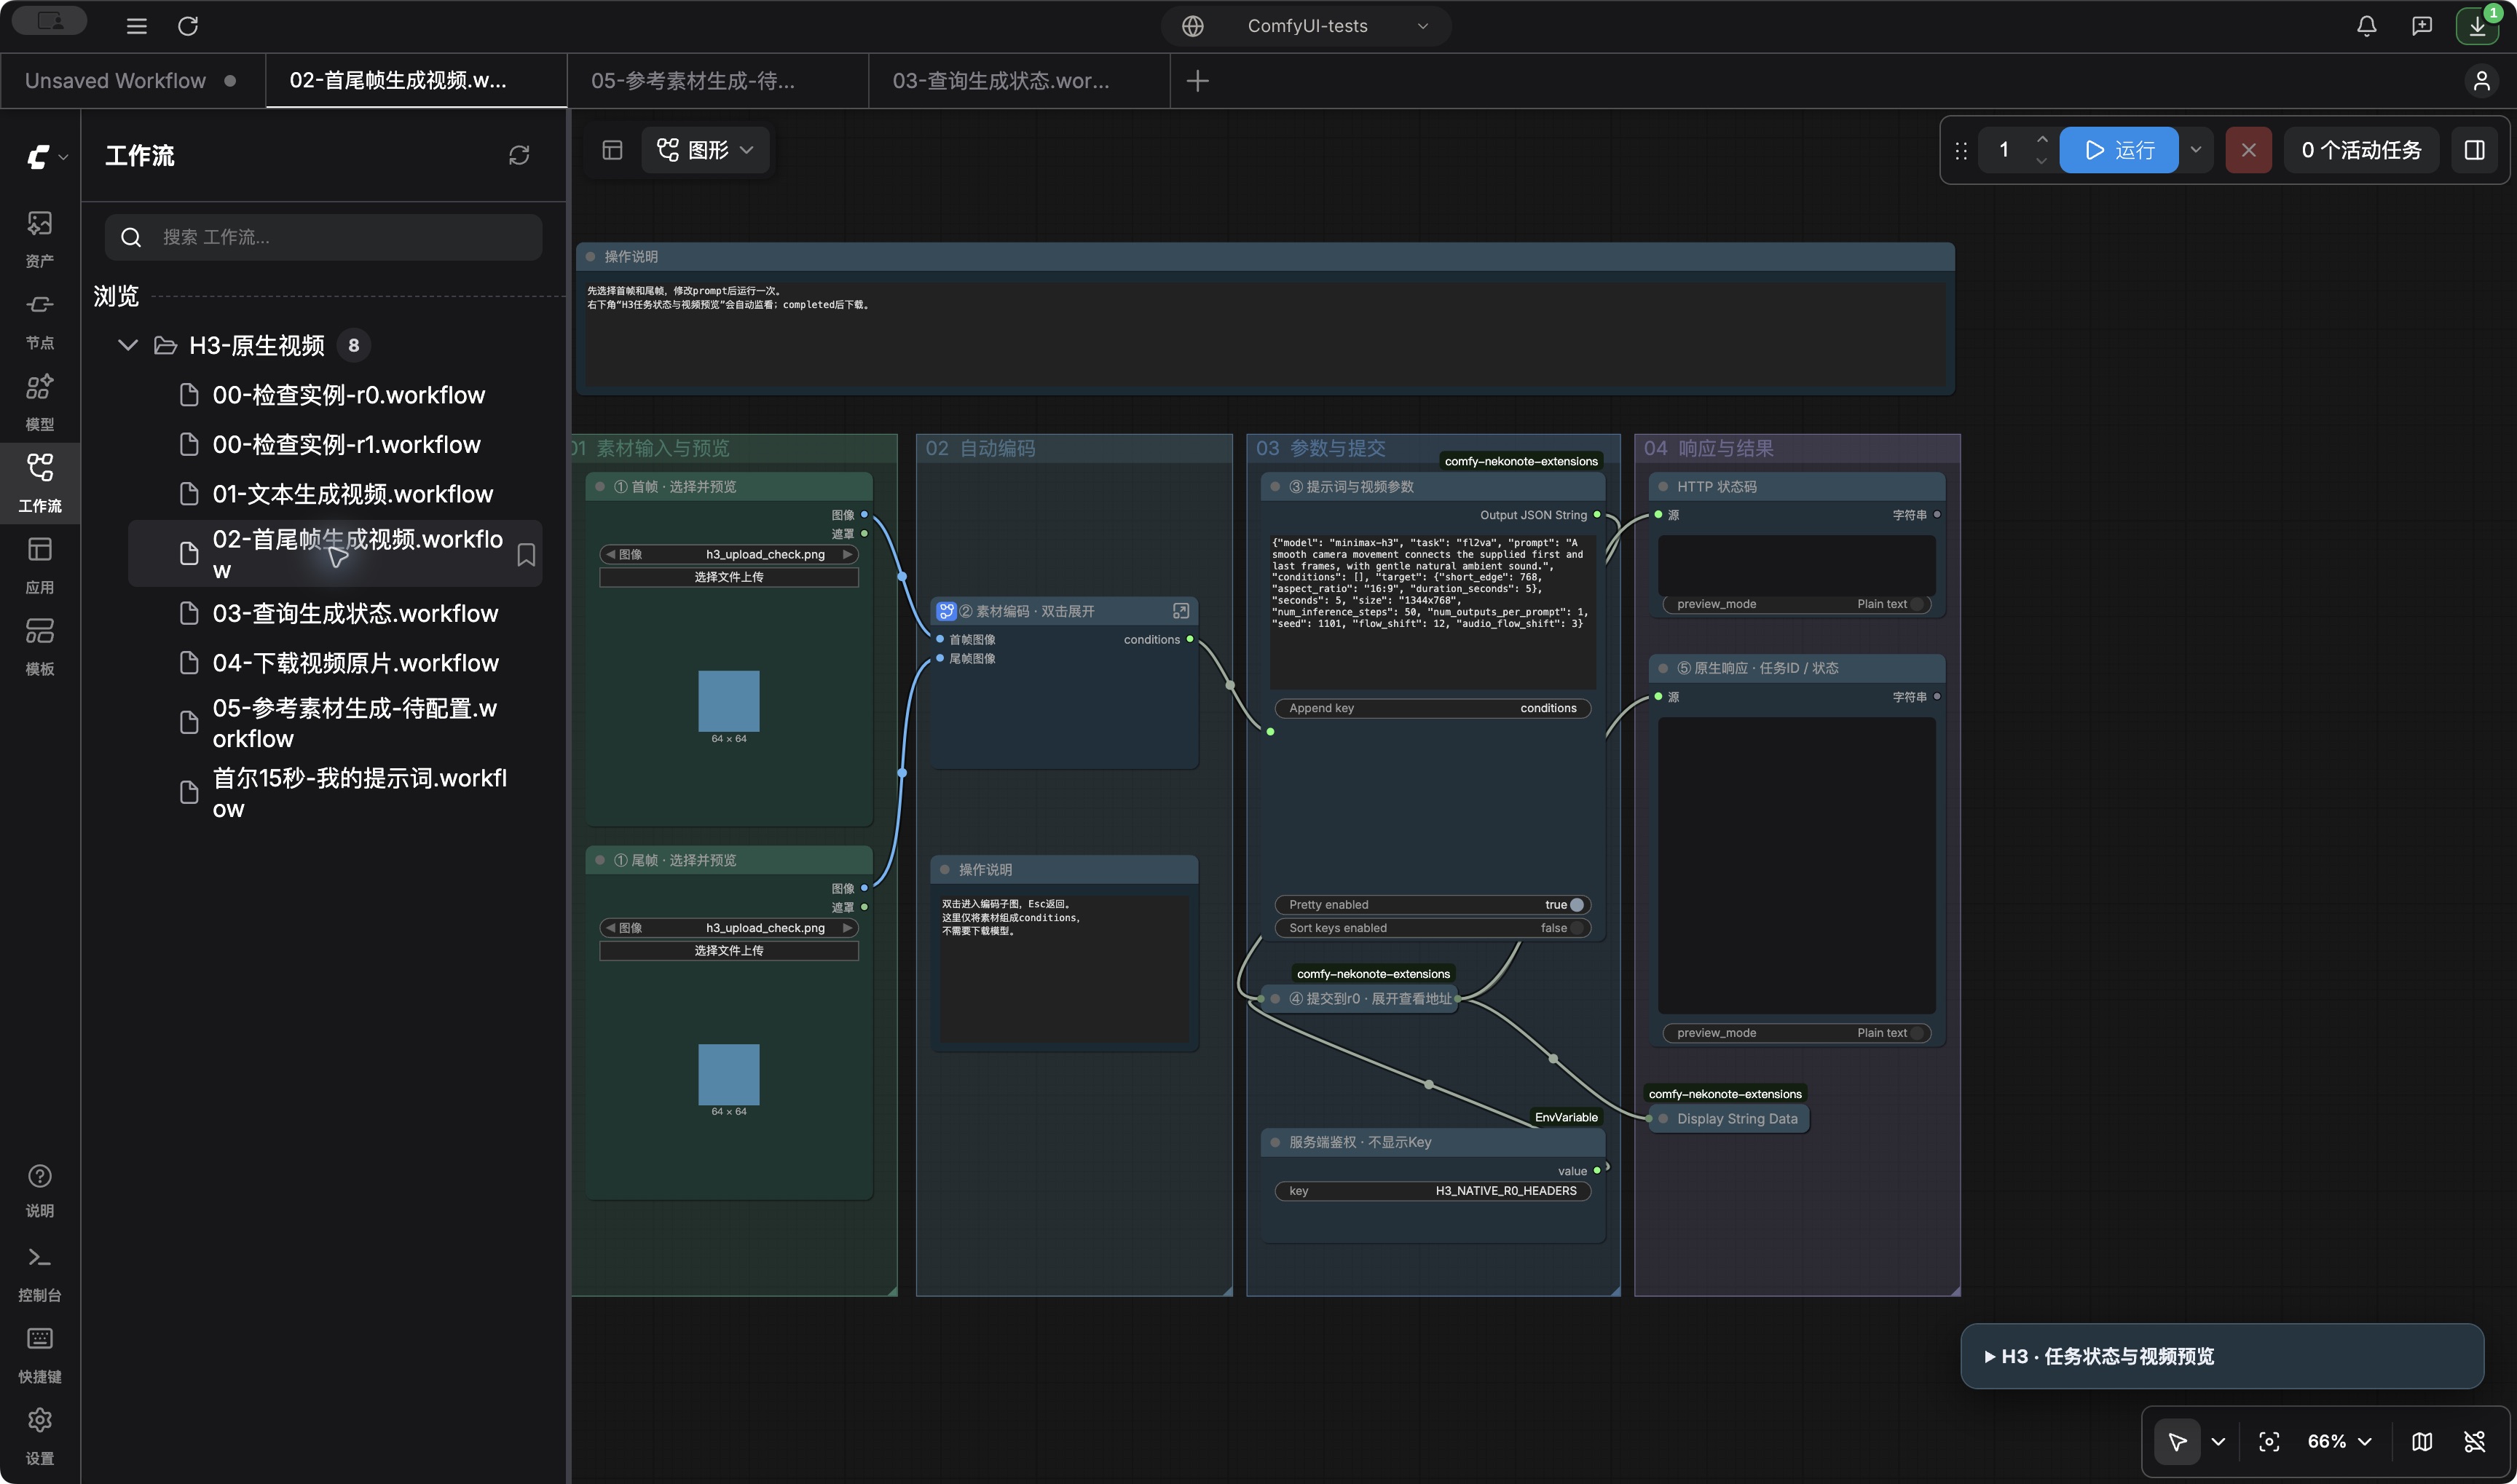Open the run options dropdown arrow
This screenshot has width=2517, height=1484.
[2196, 150]
